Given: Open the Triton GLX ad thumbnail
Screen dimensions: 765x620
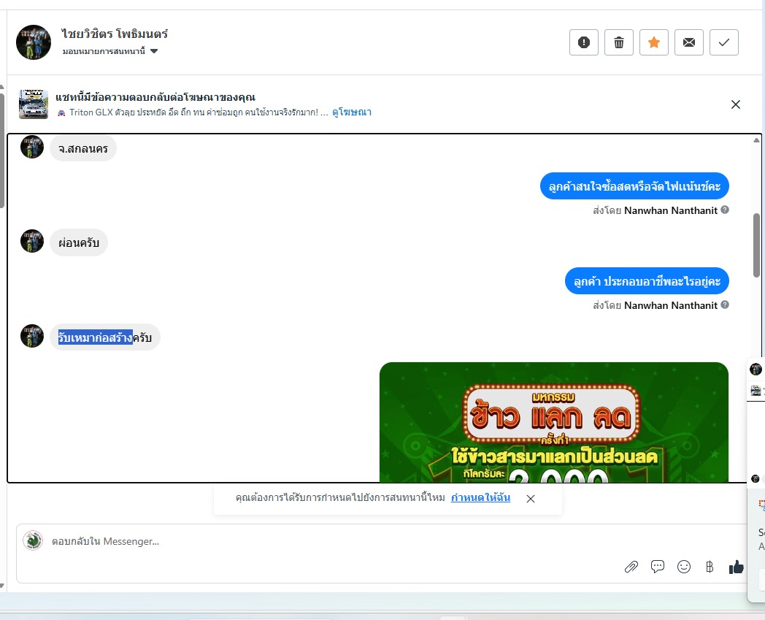Looking at the screenshot, I should click(x=34, y=104).
